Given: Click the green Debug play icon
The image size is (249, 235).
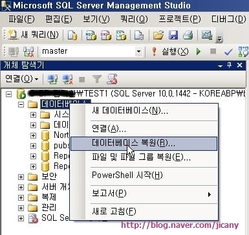Looking at the screenshot, I should tap(199, 52).
